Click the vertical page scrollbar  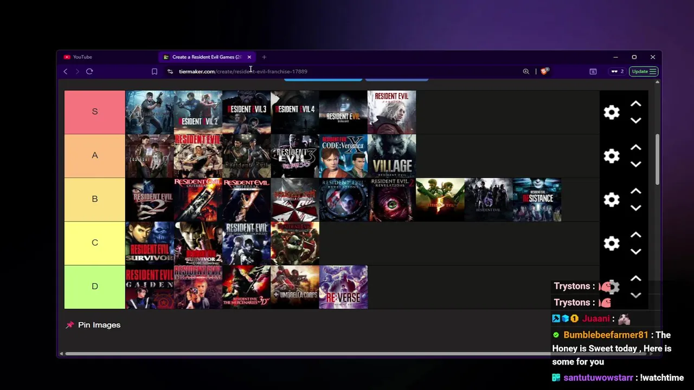click(x=657, y=159)
